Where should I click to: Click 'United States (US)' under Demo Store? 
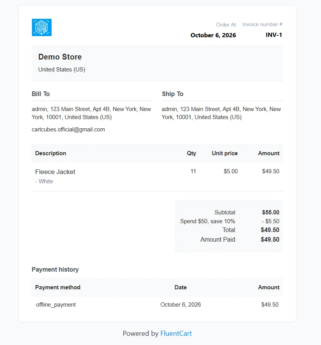(62, 70)
